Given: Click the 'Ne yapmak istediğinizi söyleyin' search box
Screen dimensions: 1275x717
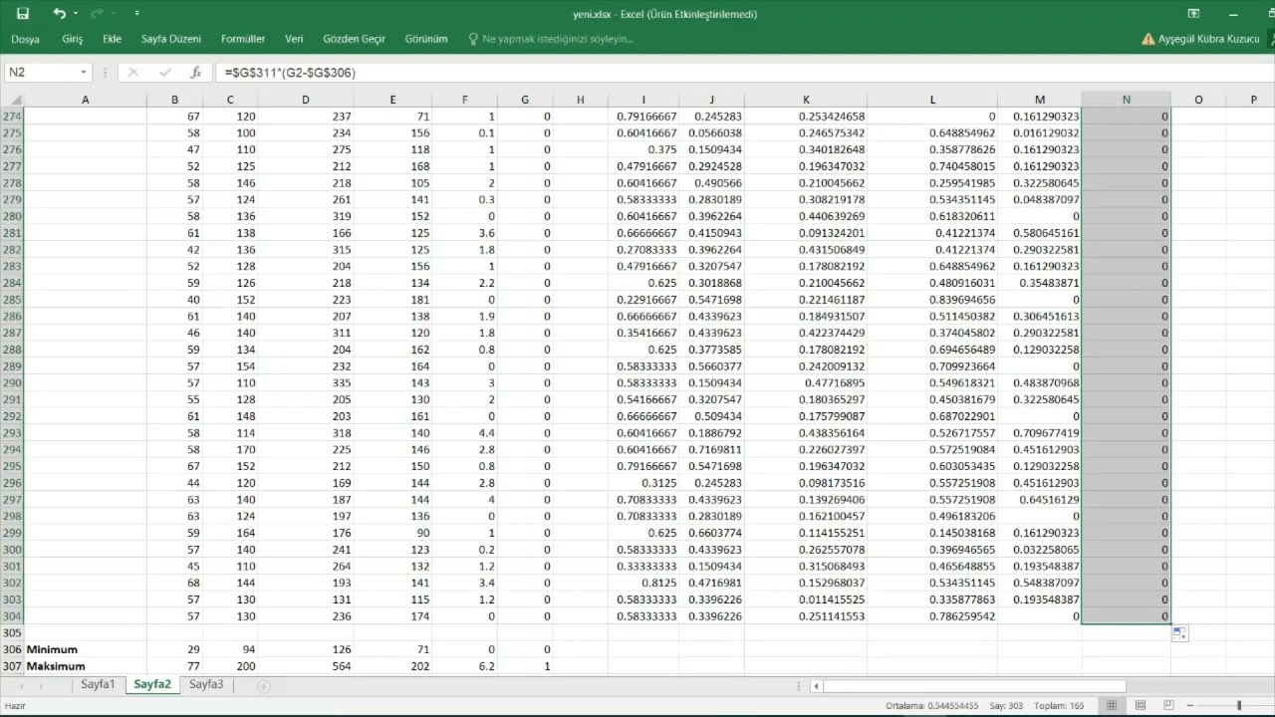Looking at the screenshot, I should click(x=558, y=39).
